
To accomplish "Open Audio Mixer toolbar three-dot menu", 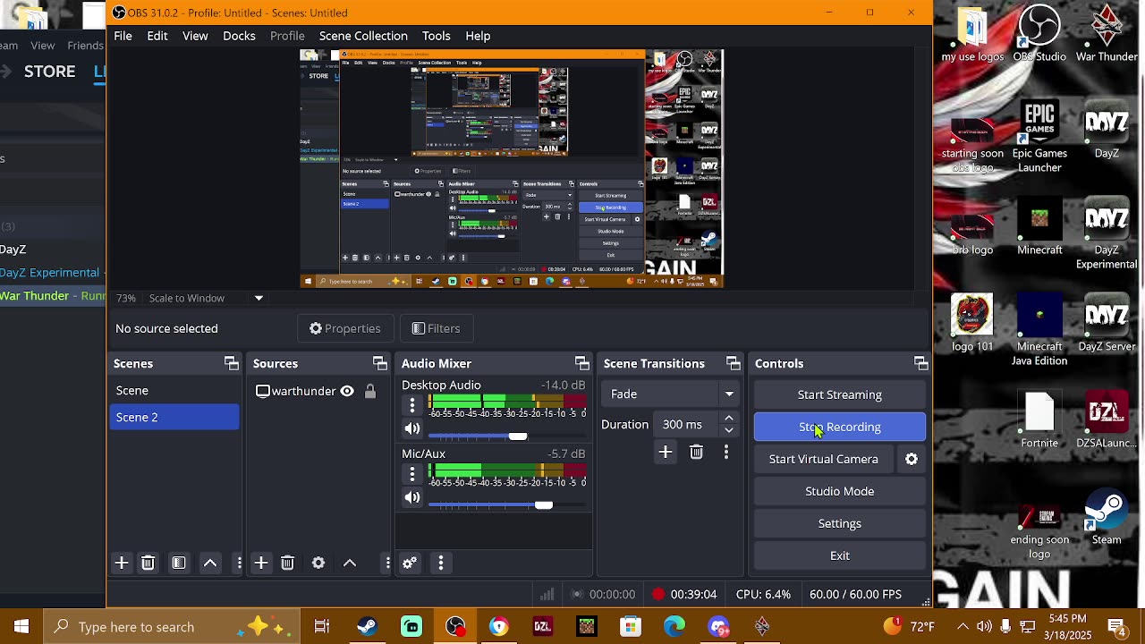I will [441, 563].
